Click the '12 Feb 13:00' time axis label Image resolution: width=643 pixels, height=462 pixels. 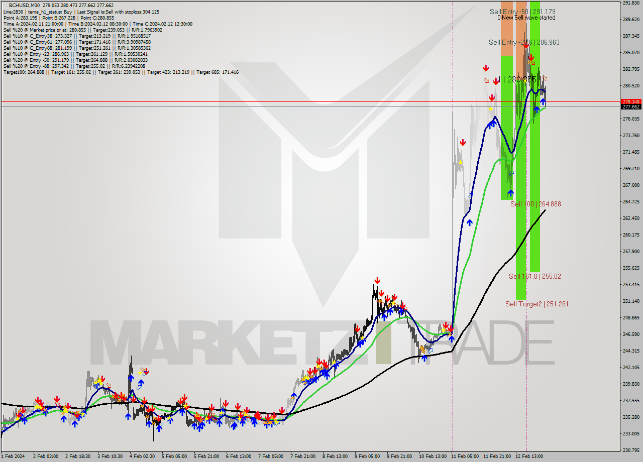pyautogui.click(x=529, y=456)
